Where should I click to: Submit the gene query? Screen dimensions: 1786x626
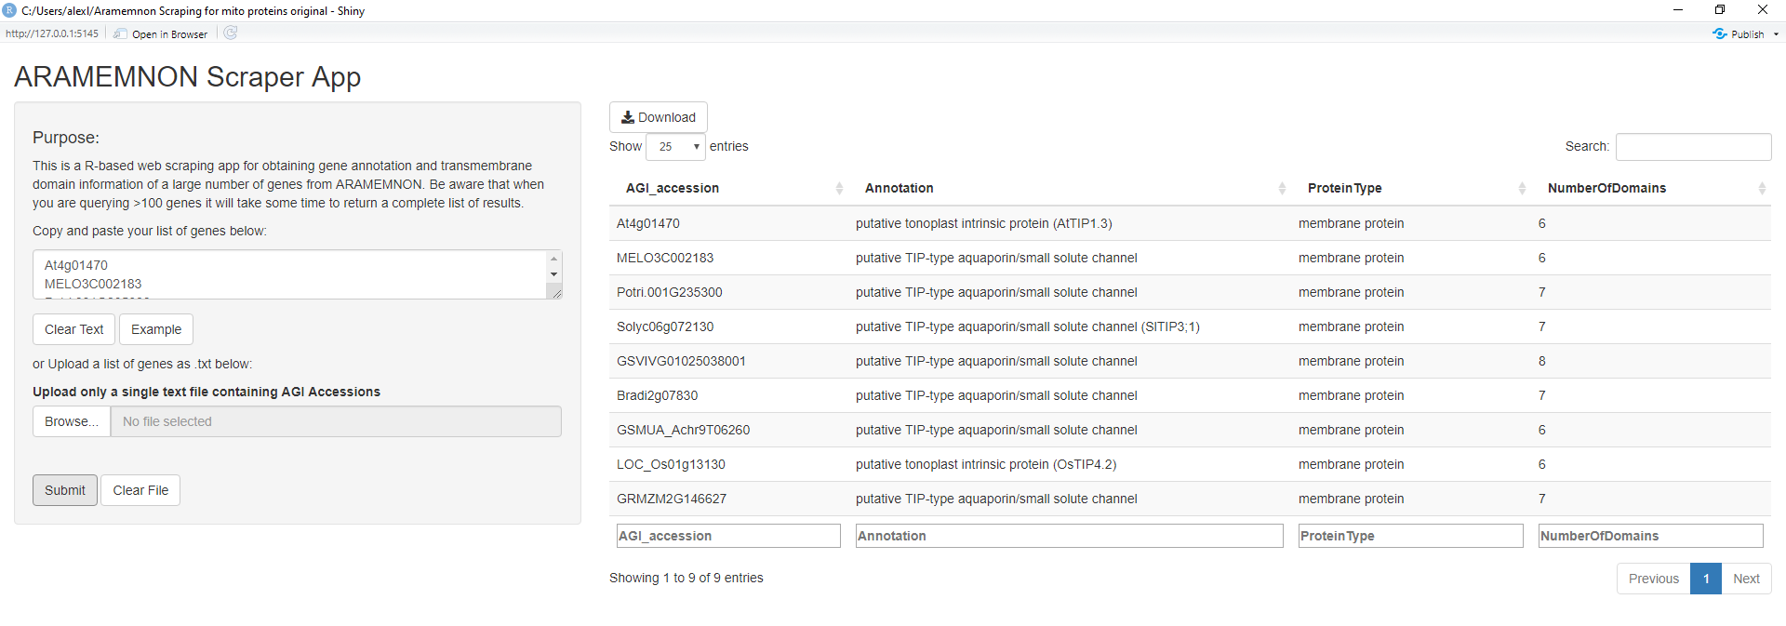click(65, 490)
